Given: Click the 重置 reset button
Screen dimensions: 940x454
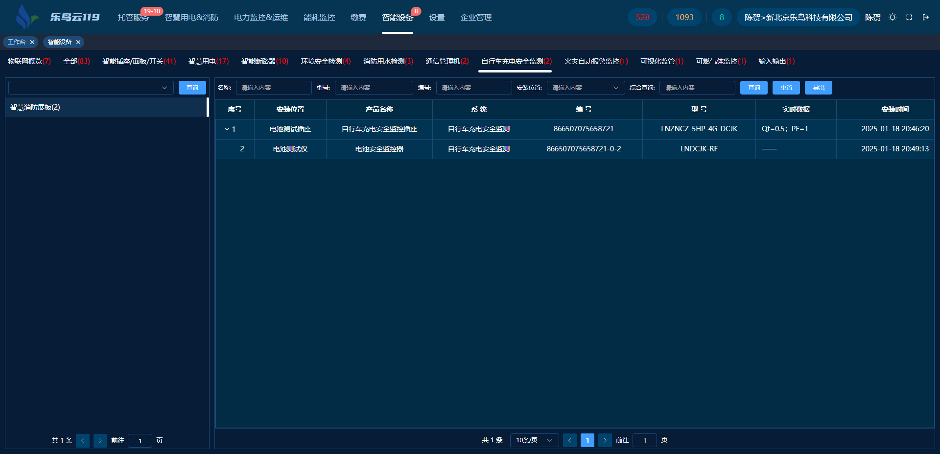Looking at the screenshot, I should coord(786,88).
